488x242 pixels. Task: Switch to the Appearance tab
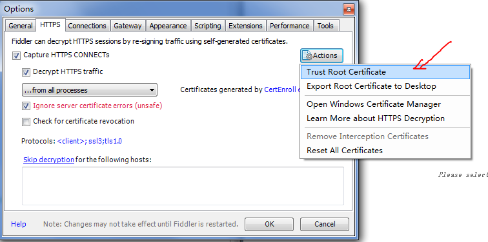pos(168,26)
